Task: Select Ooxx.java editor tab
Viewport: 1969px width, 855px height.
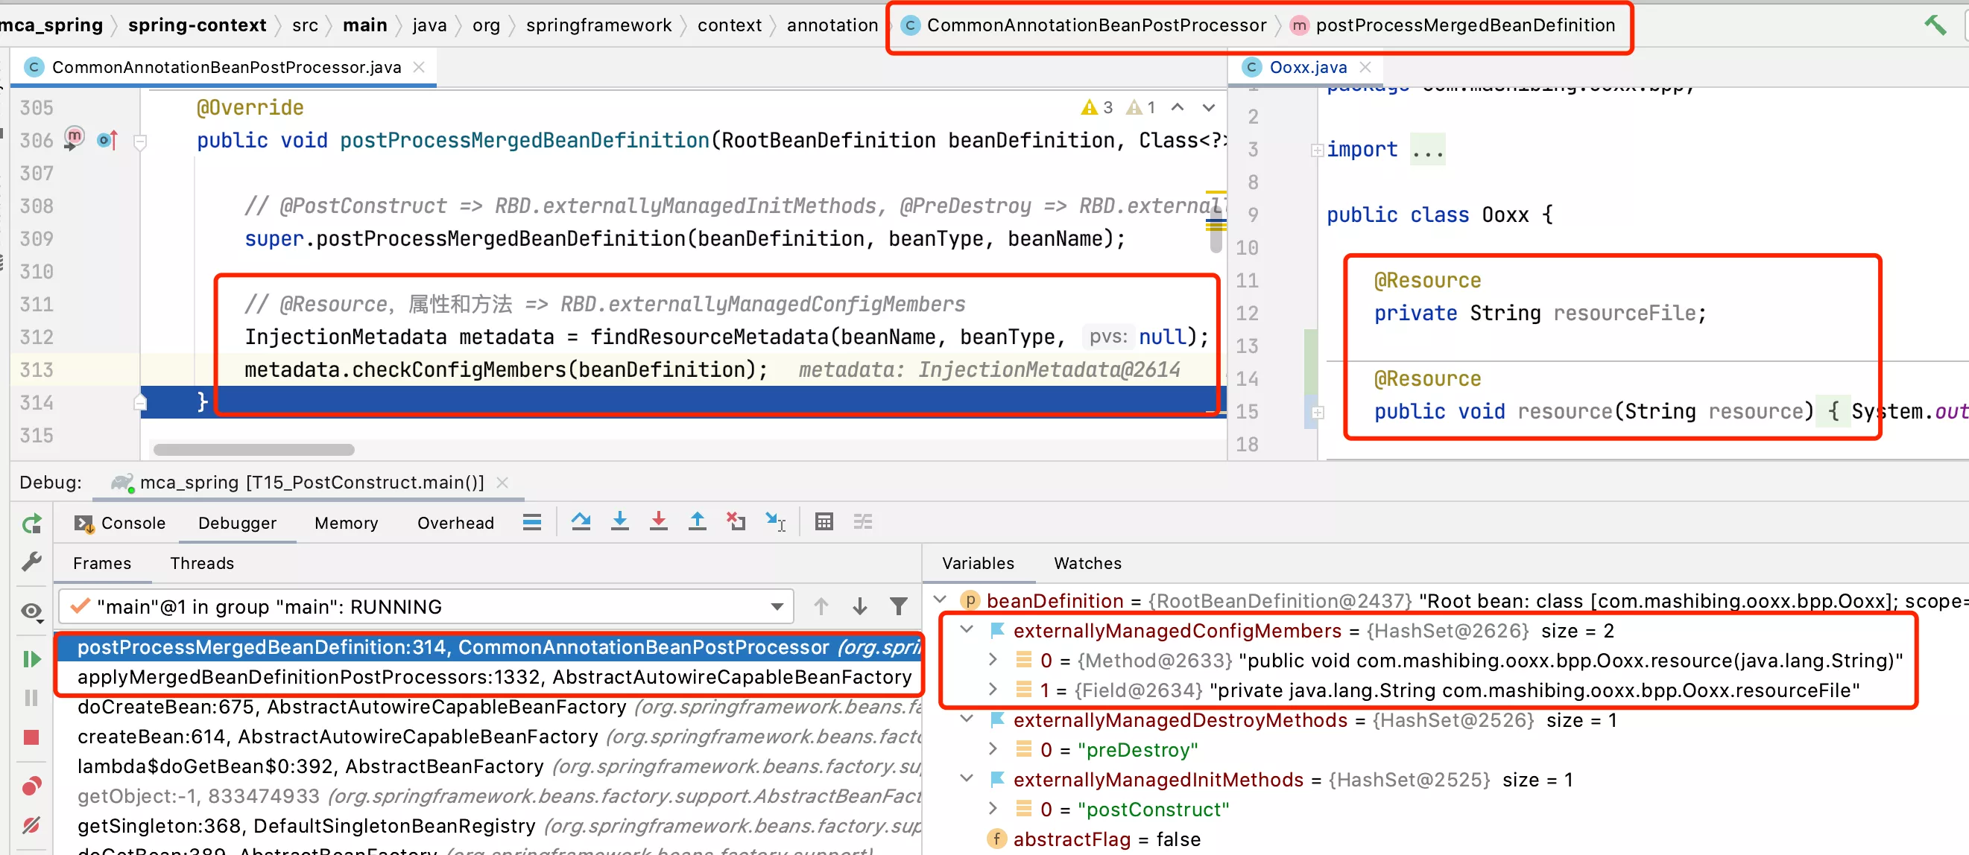Action: (x=1308, y=67)
